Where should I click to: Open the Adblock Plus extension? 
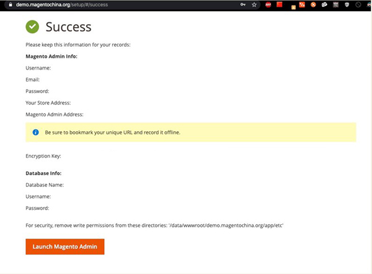(268, 4)
